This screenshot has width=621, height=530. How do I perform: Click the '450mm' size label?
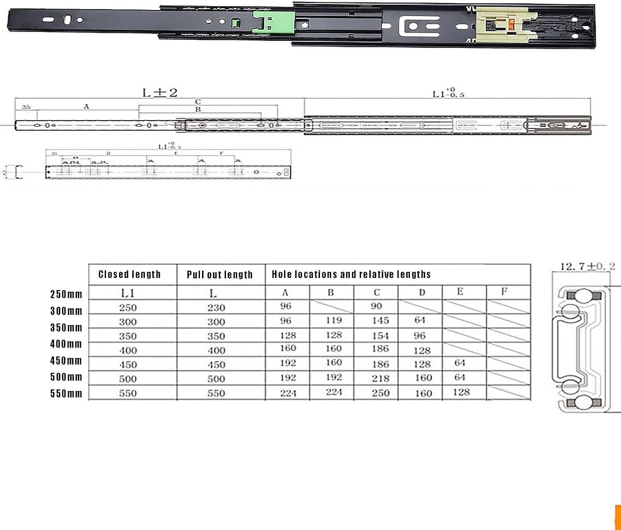coord(66,361)
